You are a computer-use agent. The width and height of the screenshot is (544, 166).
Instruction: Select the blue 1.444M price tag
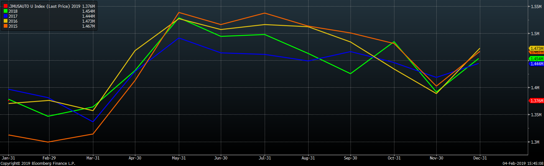click(537, 64)
